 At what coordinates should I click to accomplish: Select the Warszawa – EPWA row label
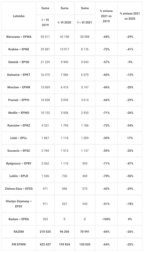click(x=19, y=37)
